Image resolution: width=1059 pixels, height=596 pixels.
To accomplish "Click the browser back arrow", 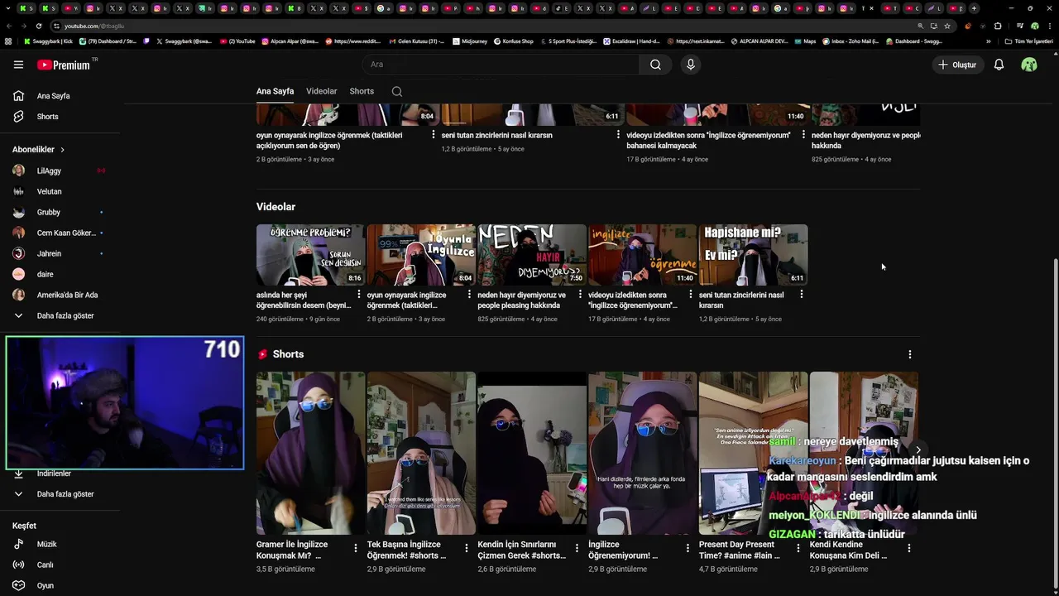I will coord(10,26).
